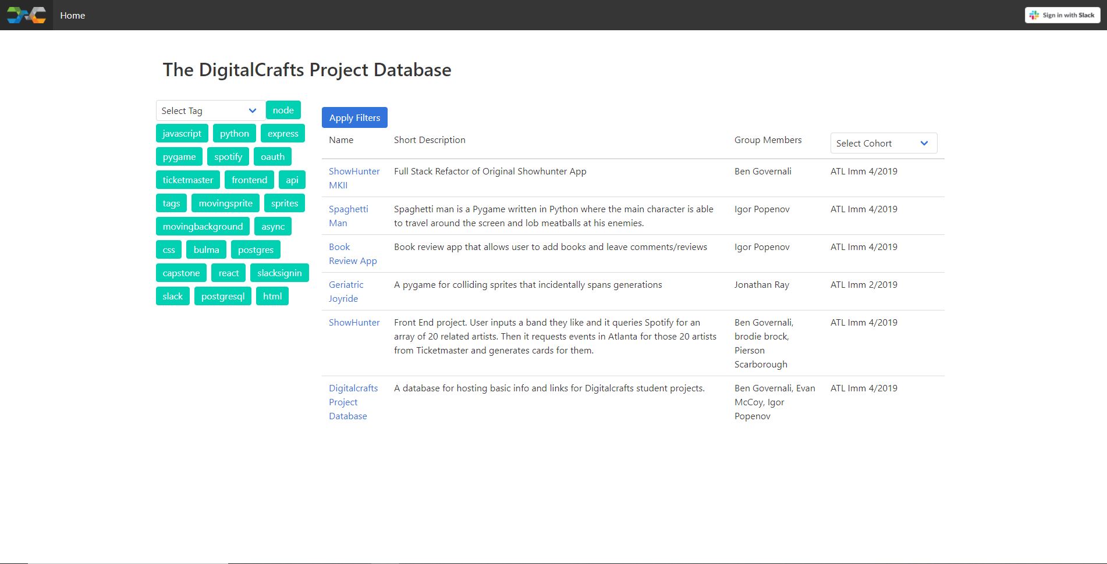1107x564 pixels.
Task: Toggle the javascript tag filter
Action: (x=182, y=133)
